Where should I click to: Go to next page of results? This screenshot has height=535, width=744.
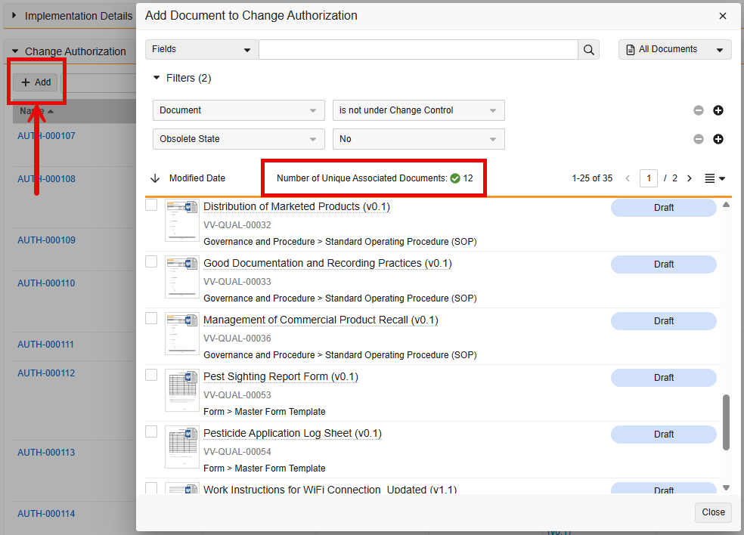pos(689,178)
